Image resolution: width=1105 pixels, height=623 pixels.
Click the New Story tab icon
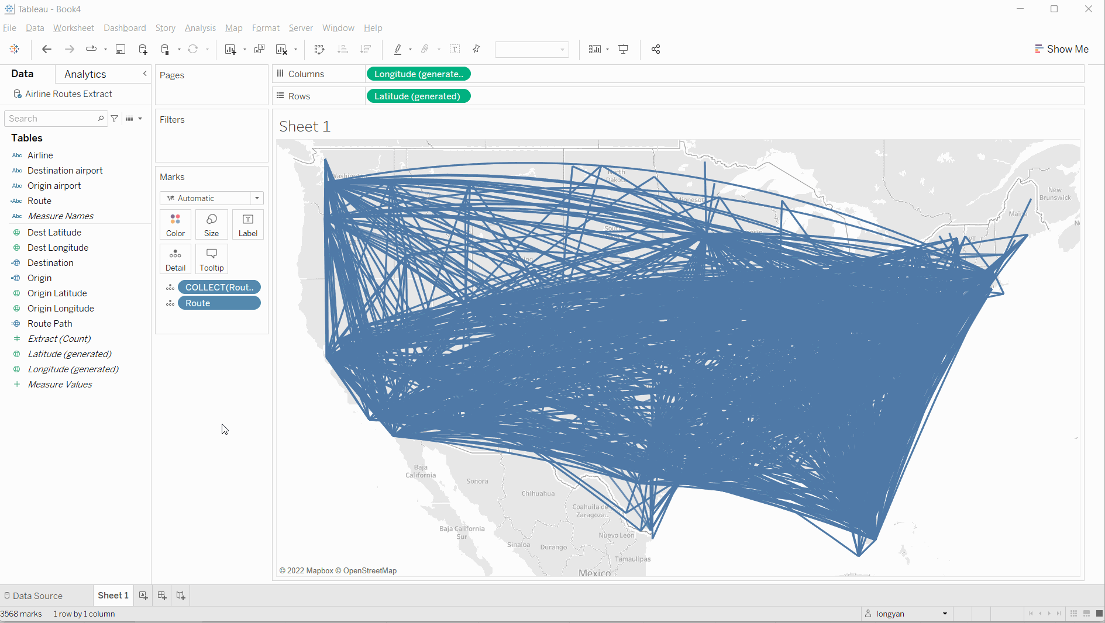181,596
